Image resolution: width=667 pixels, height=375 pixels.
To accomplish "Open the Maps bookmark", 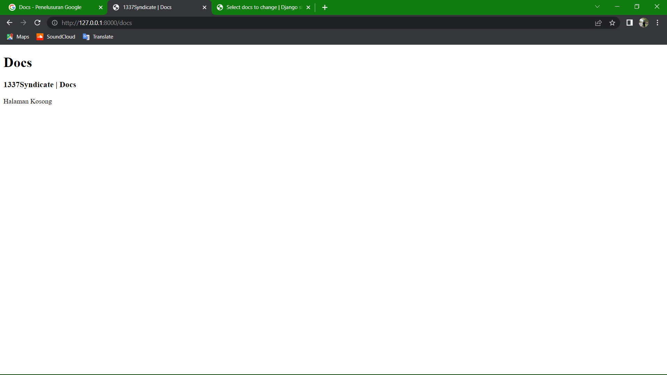I will click(x=18, y=37).
